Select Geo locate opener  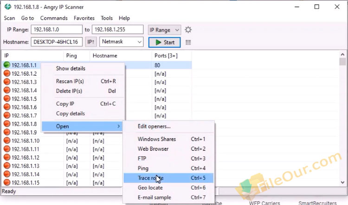(x=169, y=188)
